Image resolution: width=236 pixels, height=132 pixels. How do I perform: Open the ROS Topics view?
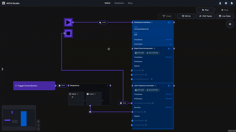(205, 16)
